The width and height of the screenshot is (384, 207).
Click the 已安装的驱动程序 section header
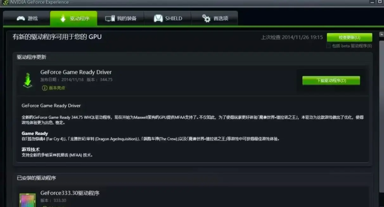pos(36,178)
